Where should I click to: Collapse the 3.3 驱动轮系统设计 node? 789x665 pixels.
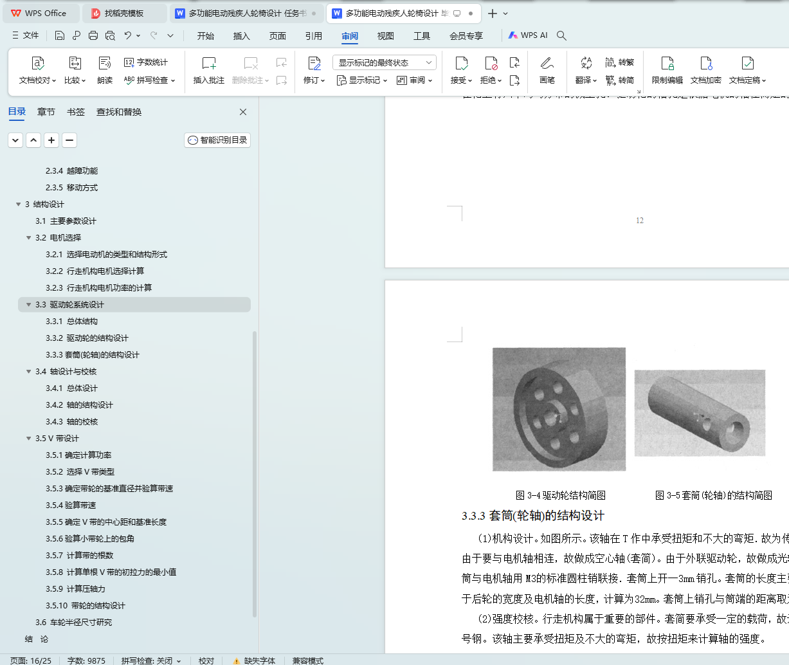pyautogui.click(x=28, y=305)
